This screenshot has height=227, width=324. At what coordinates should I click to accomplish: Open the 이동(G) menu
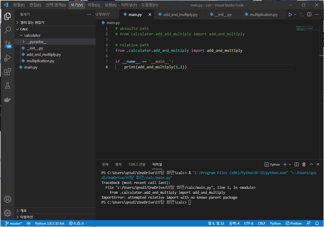click(94, 5)
